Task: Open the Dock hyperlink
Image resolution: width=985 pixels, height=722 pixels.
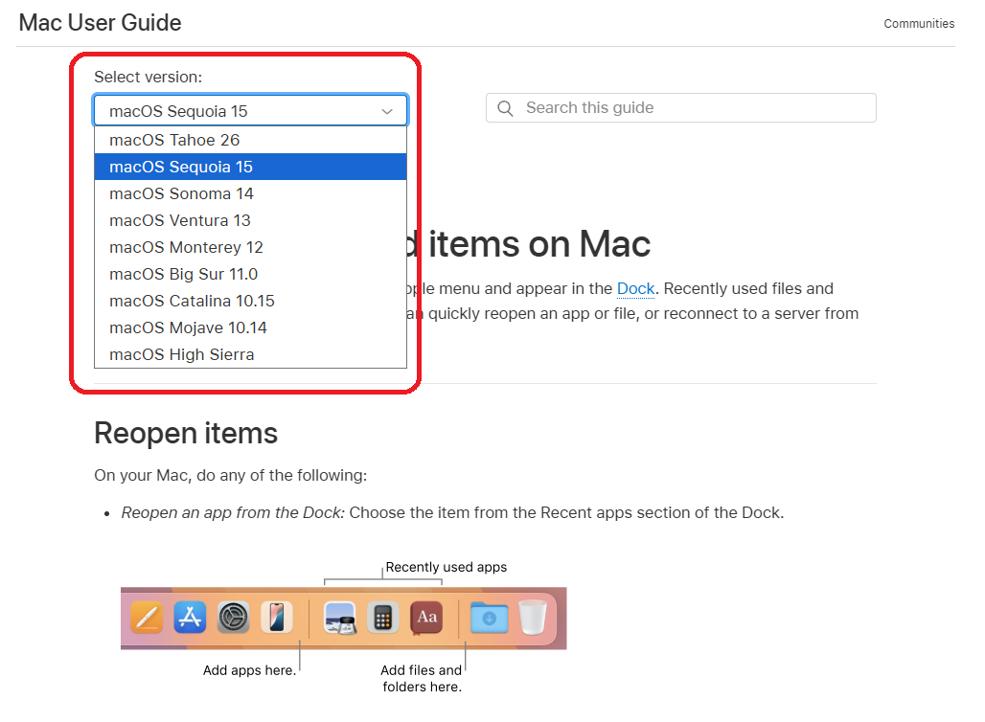Action: tap(635, 288)
